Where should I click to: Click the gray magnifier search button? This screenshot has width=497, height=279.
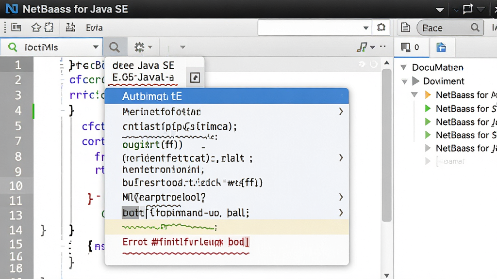115,47
